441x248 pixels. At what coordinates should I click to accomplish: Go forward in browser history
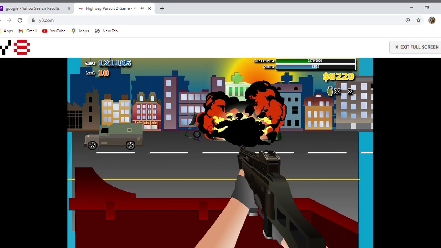(9, 20)
